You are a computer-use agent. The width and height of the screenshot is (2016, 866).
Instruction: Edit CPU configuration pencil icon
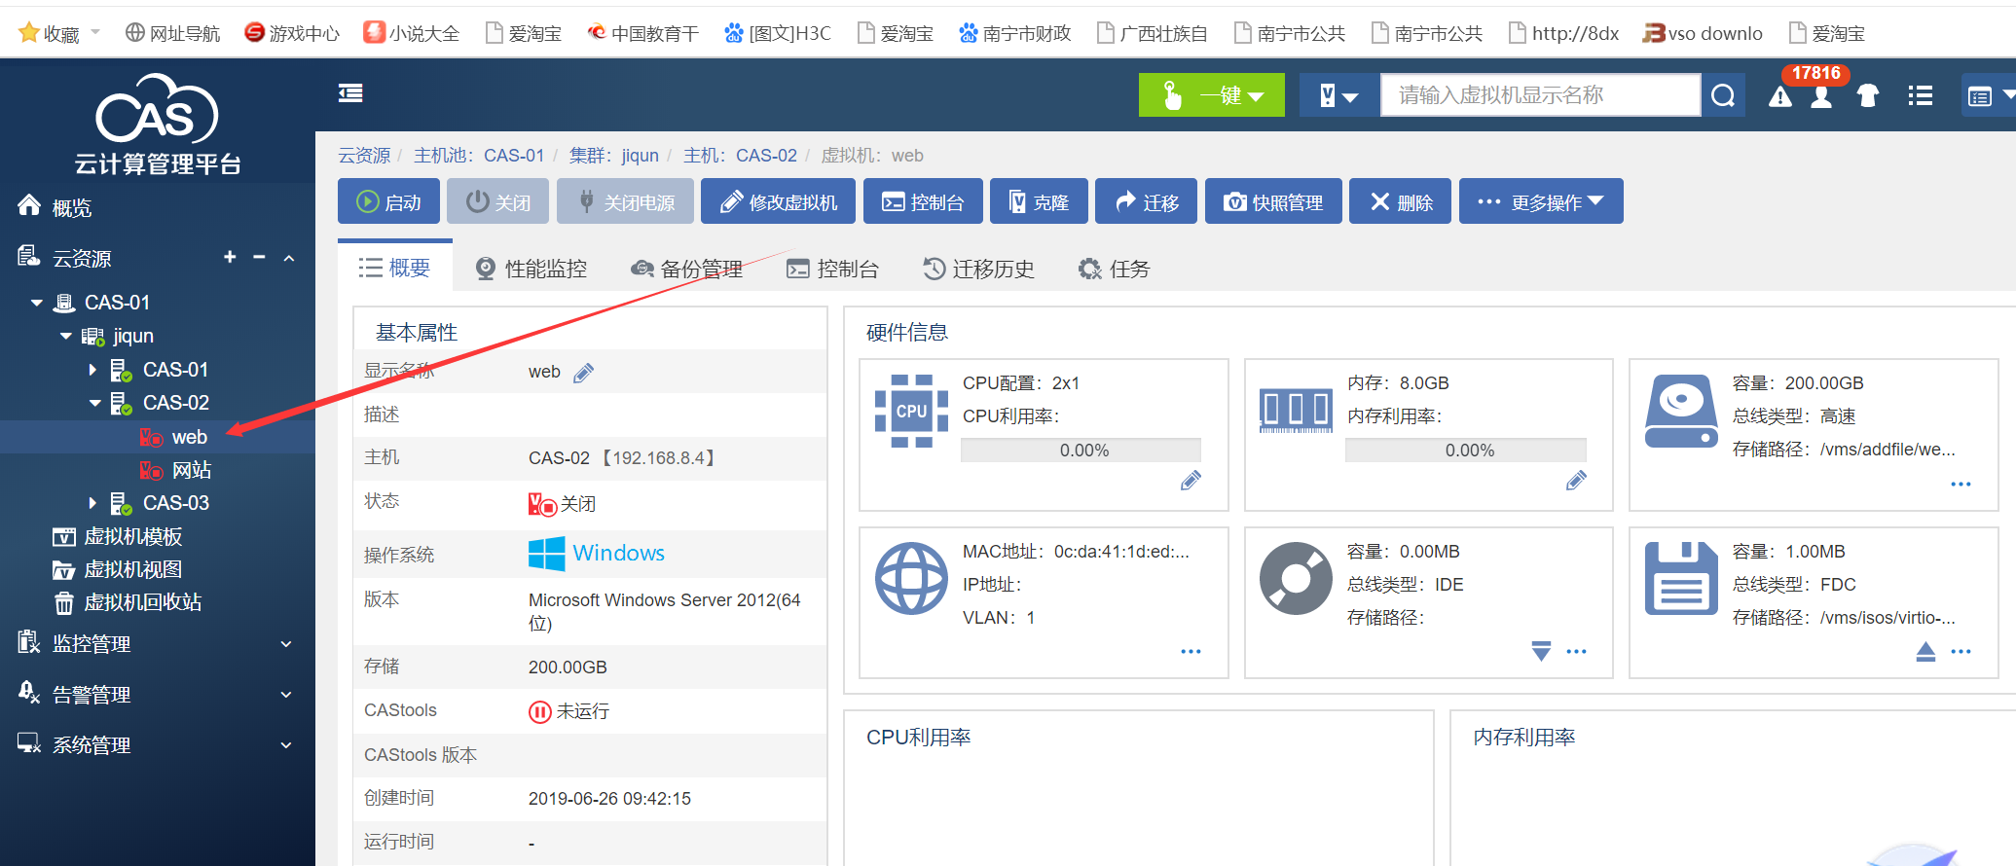click(1191, 480)
